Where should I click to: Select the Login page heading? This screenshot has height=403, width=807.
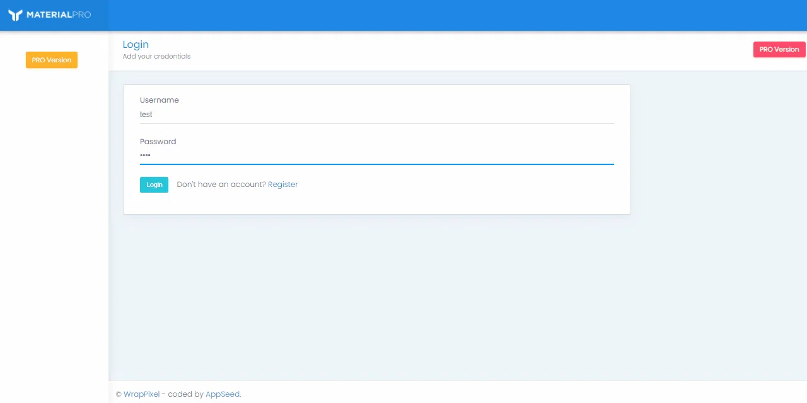(x=136, y=45)
